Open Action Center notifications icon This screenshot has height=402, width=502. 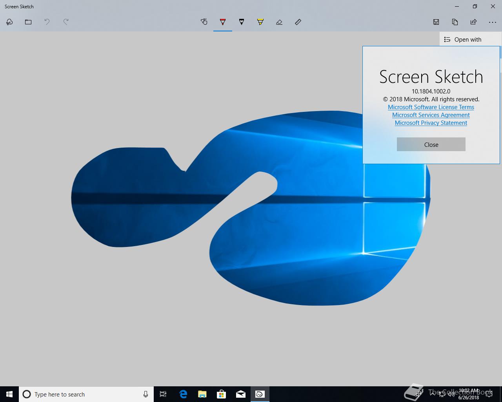489,394
